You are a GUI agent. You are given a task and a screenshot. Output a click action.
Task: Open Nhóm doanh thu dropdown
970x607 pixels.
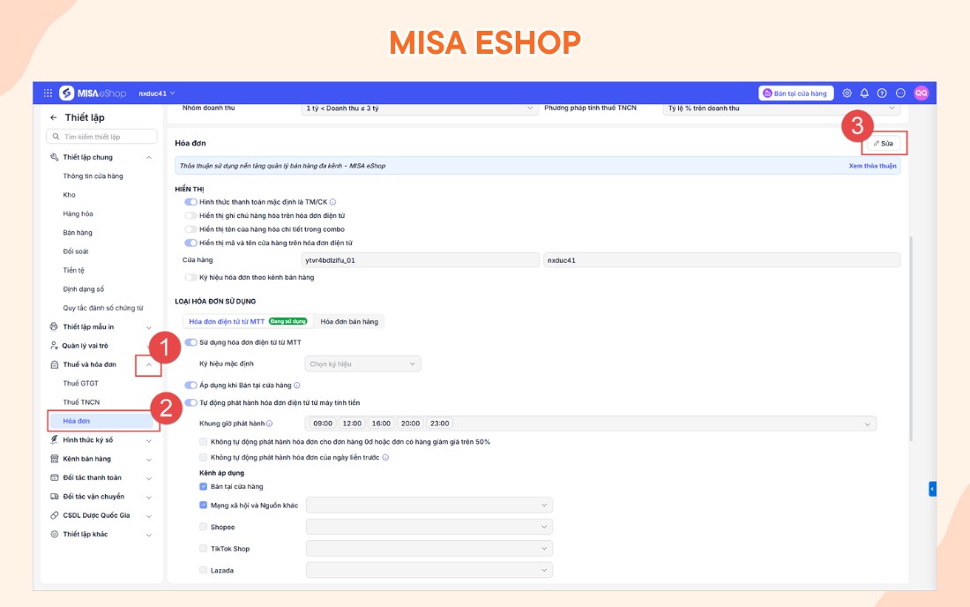click(x=419, y=109)
